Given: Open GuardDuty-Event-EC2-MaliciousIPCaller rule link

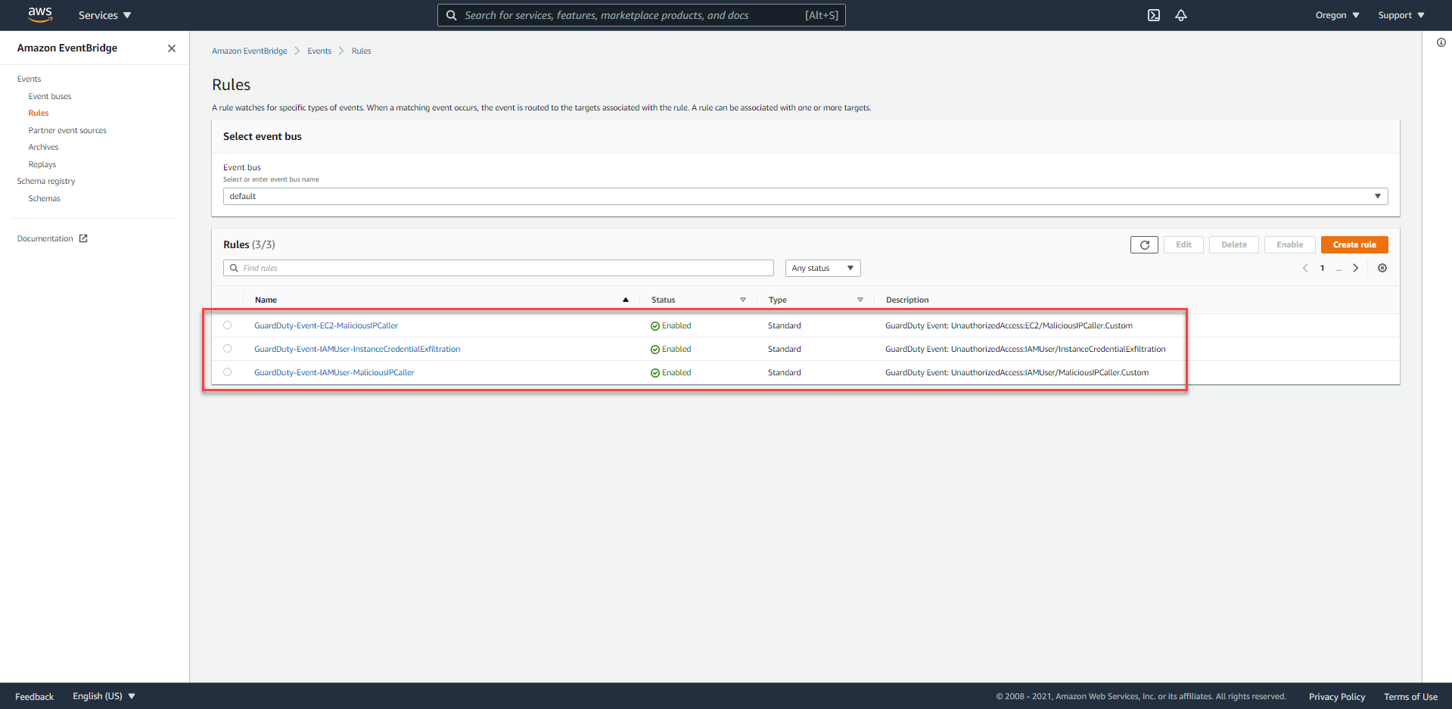Looking at the screenshot, I should 326,325.
